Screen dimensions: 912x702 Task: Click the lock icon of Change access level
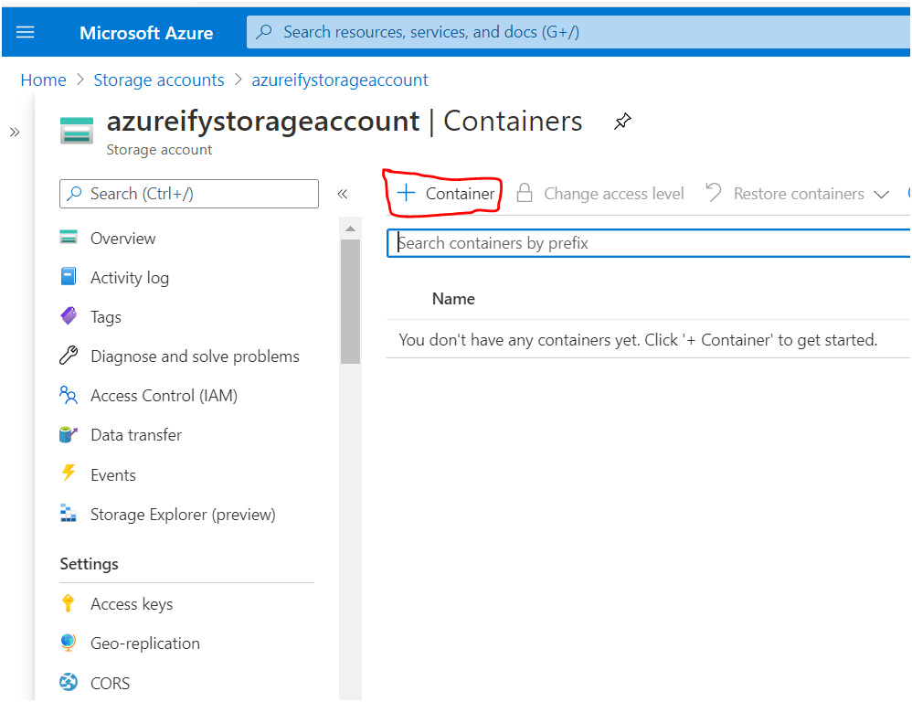525,193
